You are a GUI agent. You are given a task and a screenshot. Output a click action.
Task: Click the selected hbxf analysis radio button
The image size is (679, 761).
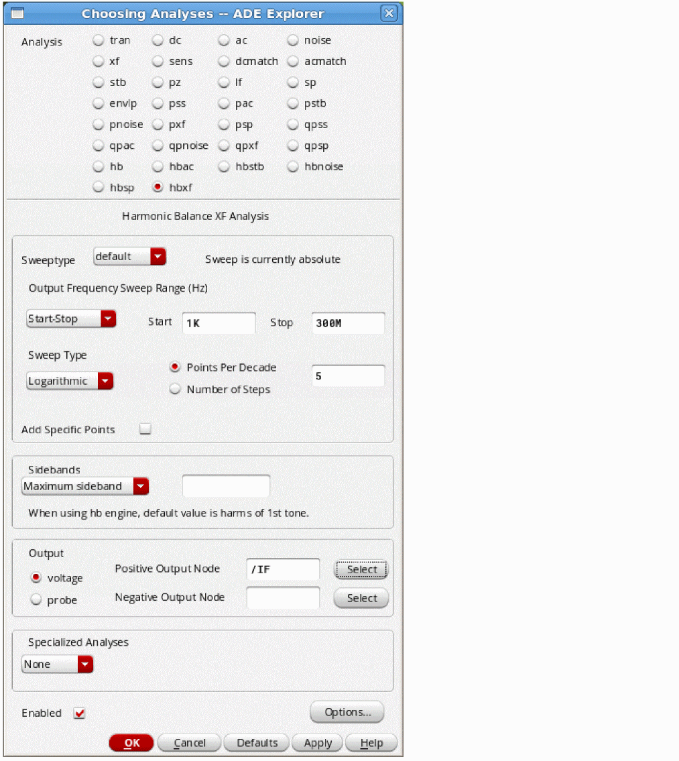(x=158, y=187)
